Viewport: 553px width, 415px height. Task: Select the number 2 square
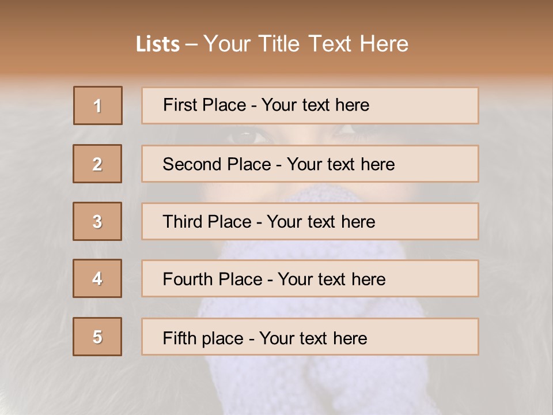(97, 164)
